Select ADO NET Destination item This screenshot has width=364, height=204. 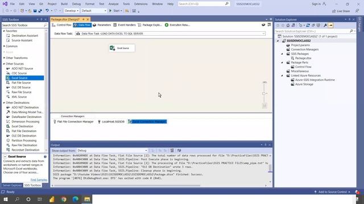tap(25, 107)
